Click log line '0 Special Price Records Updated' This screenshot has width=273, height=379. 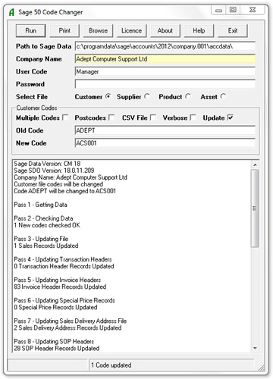point(55,307)
